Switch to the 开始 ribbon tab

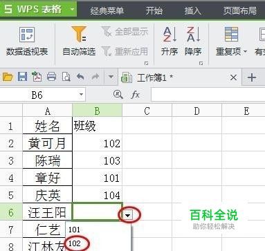pyautogui.click(x=154, y=10)
